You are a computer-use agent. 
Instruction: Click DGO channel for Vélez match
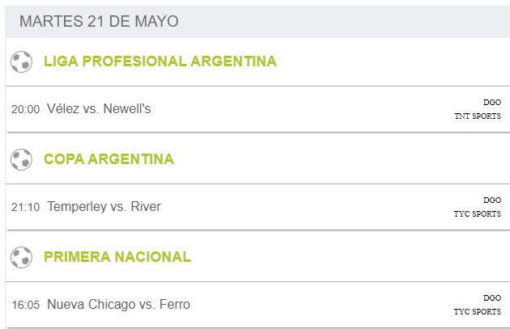tap(492, 103)
